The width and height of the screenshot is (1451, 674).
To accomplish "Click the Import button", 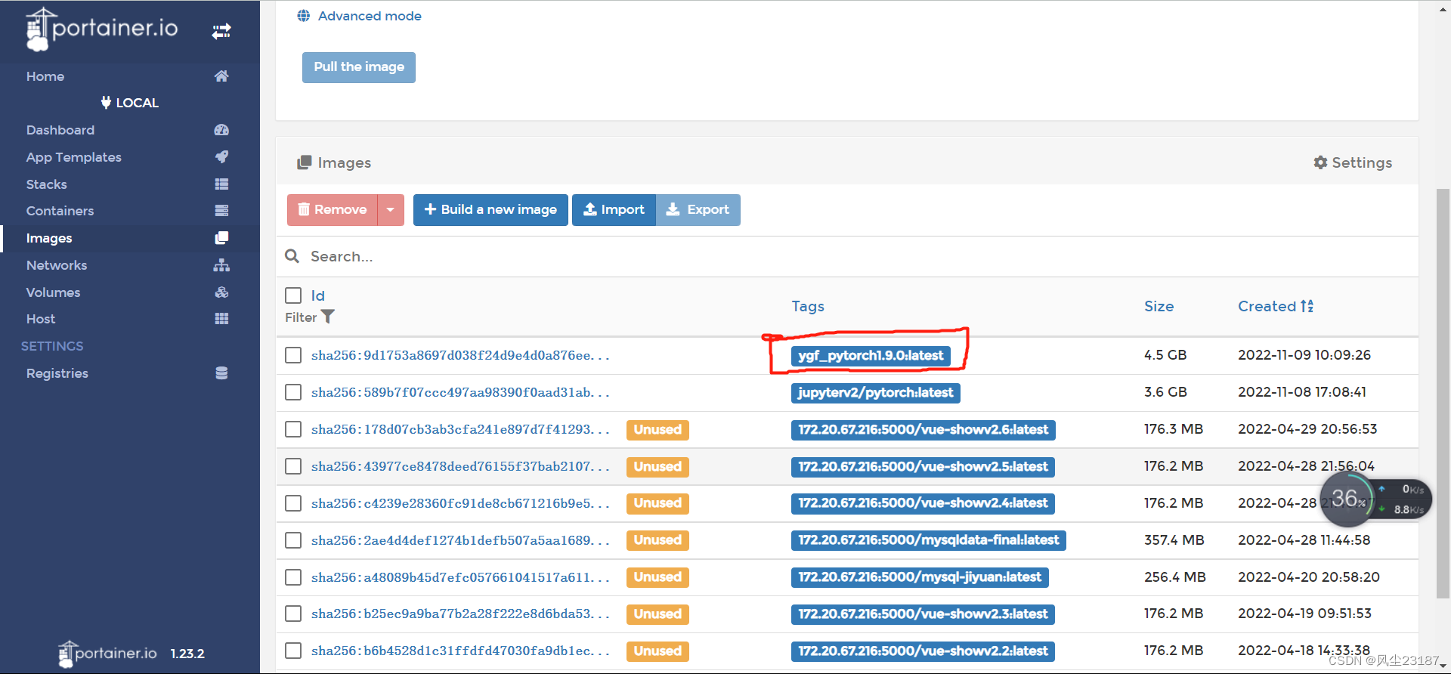I will [x=614, y=210].
